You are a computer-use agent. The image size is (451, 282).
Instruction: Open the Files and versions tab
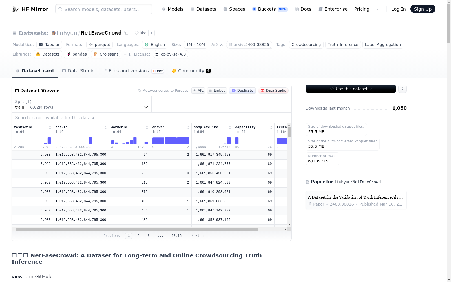(x=133, y=71)
